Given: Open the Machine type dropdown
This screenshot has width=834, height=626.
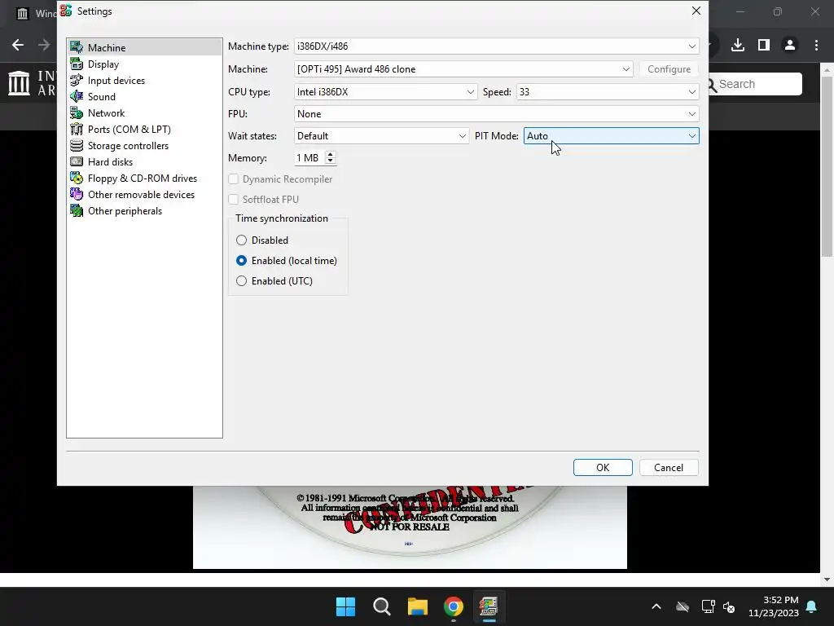Looking at the screenshot, I should (x=496, y=46).
